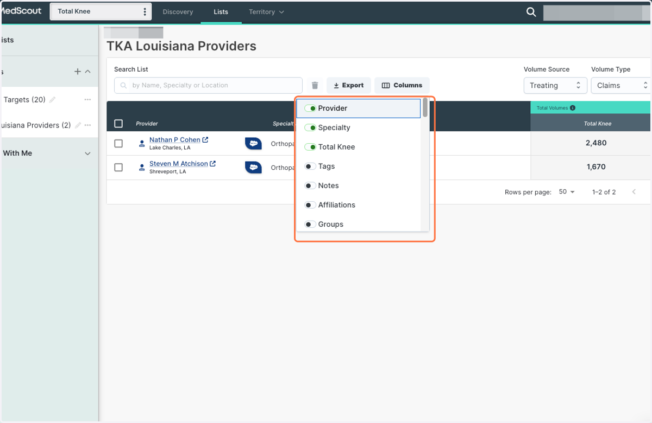652x423 pixels.
Task: Click the 1,670 volume cell
Action: pyautogui.click(x=596, y=167)
